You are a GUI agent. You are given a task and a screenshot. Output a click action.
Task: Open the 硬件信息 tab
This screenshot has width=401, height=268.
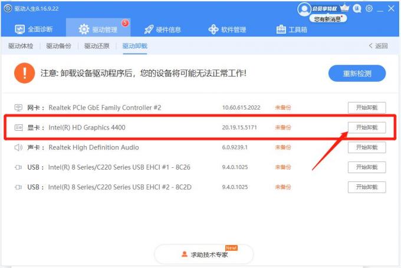pos(163,29)
